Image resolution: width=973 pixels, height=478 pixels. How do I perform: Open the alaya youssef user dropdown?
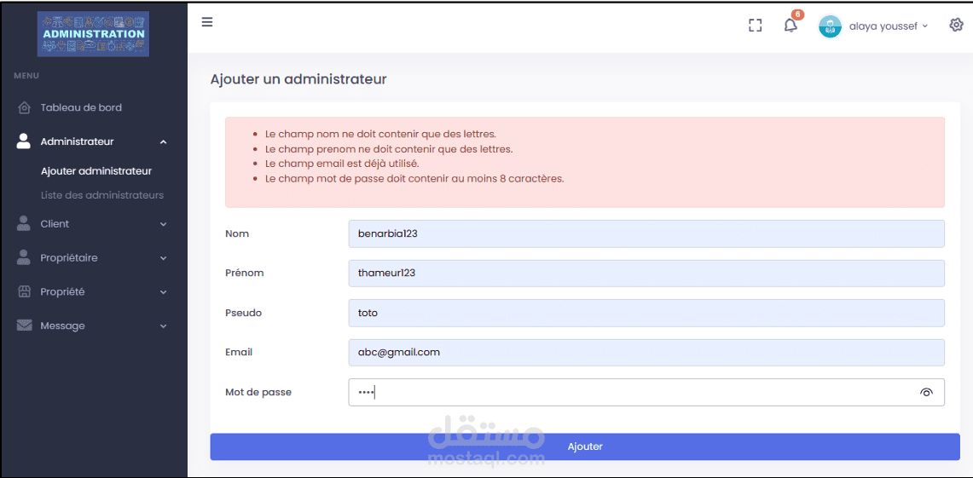point(888,26)
